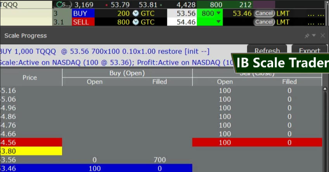The width and height of the screenshot is (329, 172).
Task: Click the Refresh button
Action: 267,51
